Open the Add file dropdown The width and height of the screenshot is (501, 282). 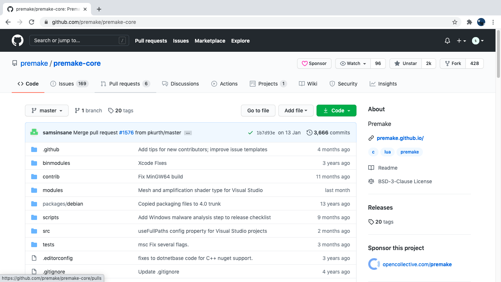(x=296, y=111)
